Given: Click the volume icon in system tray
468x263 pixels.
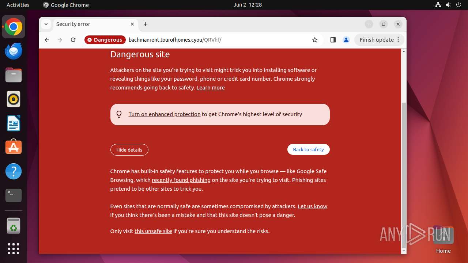Looking at the screenshot, I should coord(449,5).
